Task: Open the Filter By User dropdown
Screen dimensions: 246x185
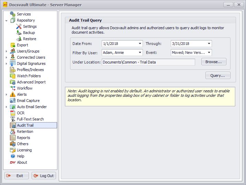Action: coord(140,53)
